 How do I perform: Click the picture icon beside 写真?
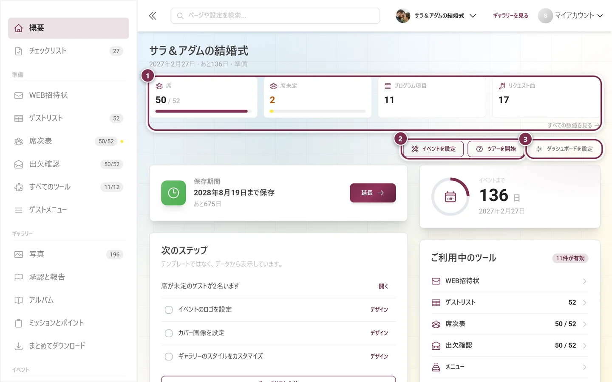coord(19,255)
